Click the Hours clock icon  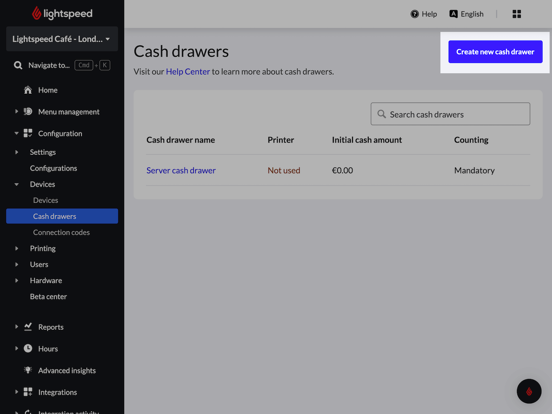28,349
